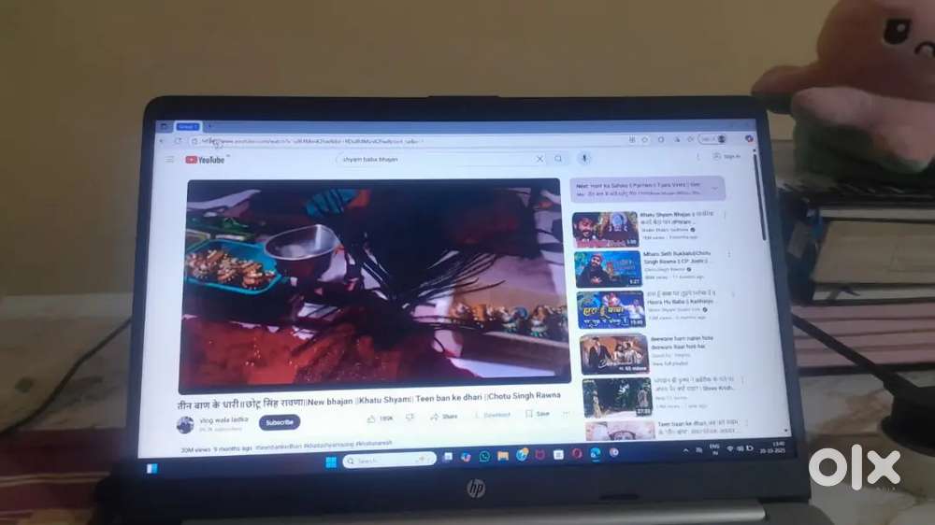Click the magnifier search button
The image size is (935, 525).
pyautogui.click(x=559, y=159)
